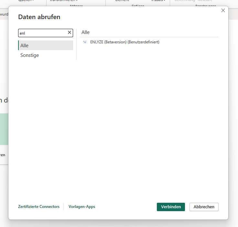This screenshot has height=227, width=238.
Task: Click the ENLYZE connector wave icon
Action: pos(85,42)
